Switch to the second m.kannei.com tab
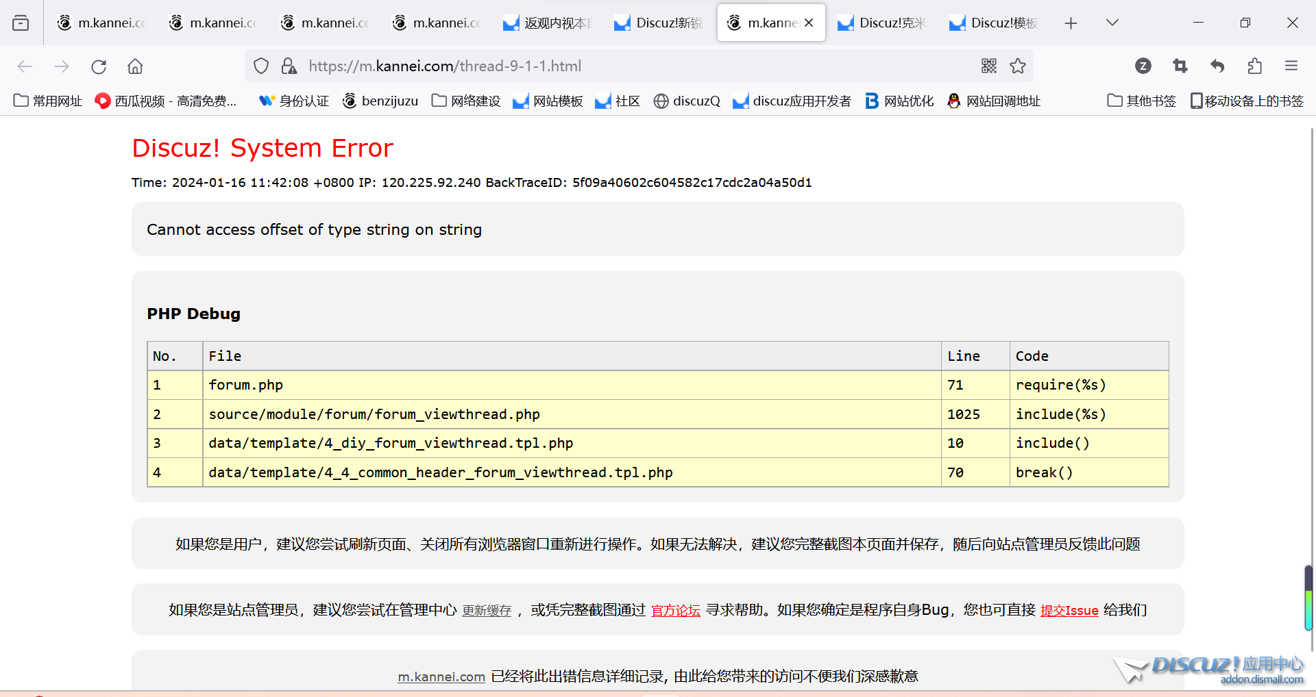 point(214,23)
